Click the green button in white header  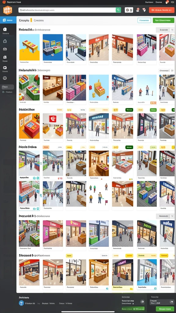point(163,20)
